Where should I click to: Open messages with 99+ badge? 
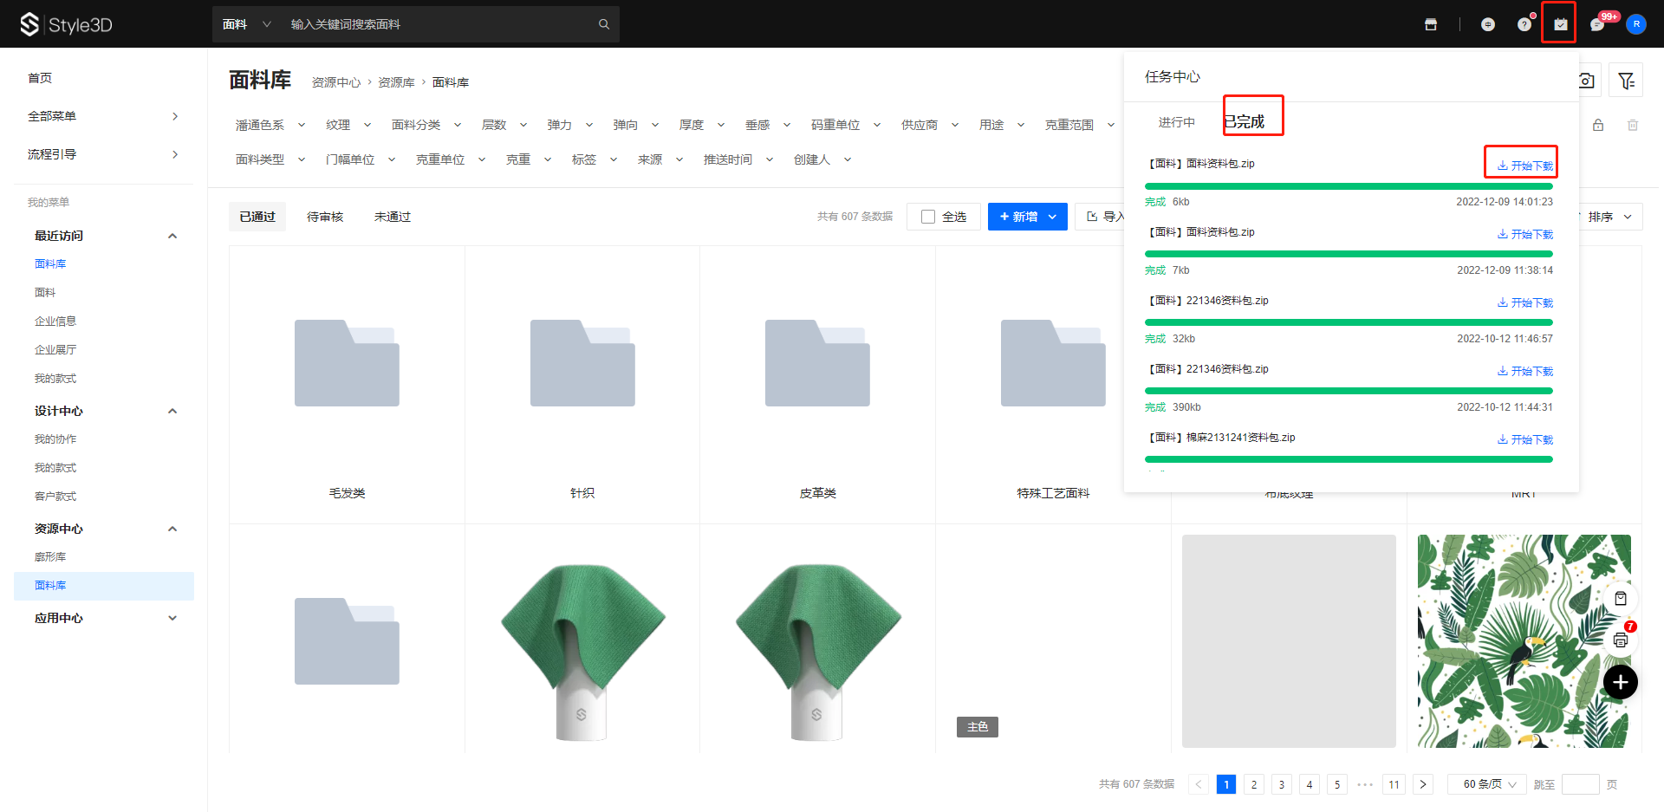click(1597, 24)
